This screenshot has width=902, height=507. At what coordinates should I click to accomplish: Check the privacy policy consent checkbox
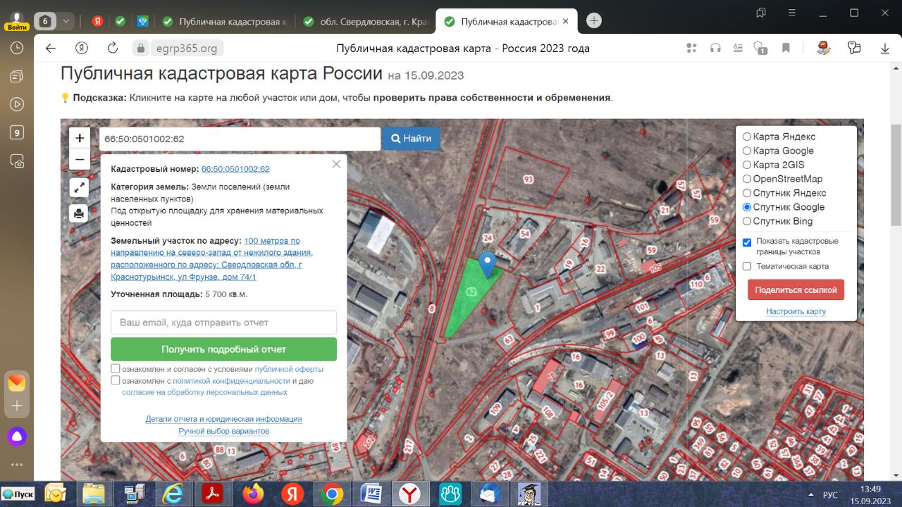click(x=116, y=380)
